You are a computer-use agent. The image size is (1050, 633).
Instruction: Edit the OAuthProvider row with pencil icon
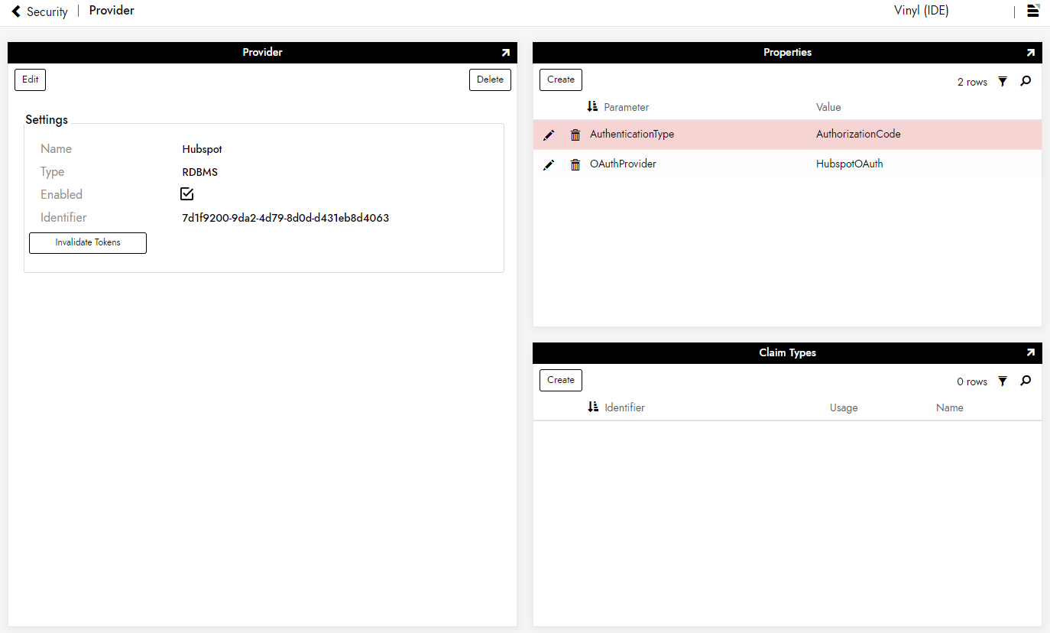(549, 165)
